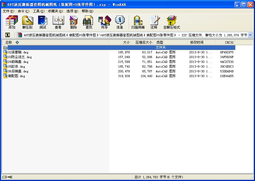Click the drive icon in status bar
This screenshot has width=255, height=181.
click(4, 177)
